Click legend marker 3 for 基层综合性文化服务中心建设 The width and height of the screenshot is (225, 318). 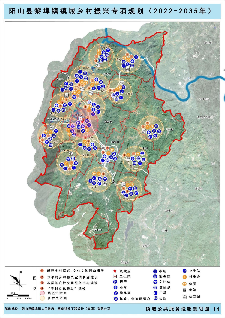tap(42, 283)
